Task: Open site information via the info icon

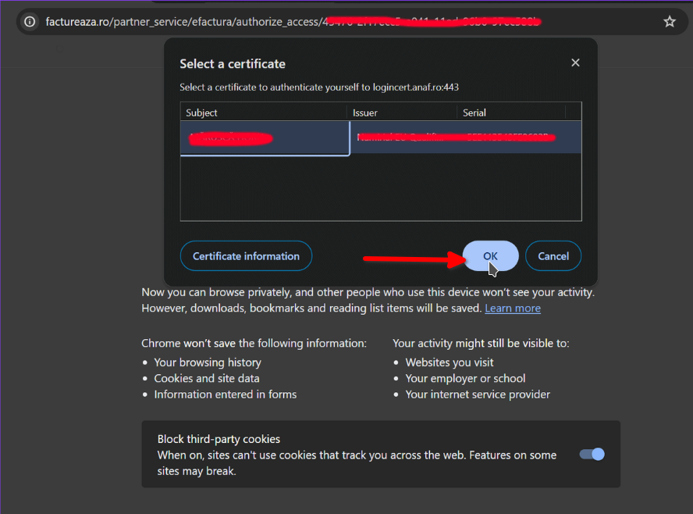Action: tap(29, 21)
